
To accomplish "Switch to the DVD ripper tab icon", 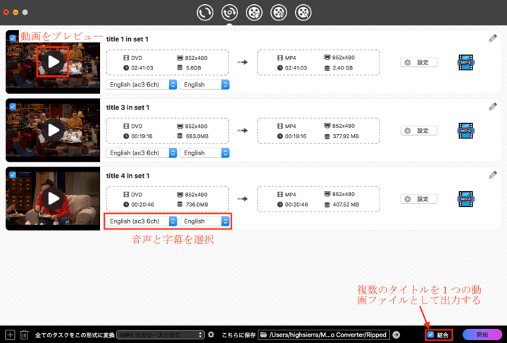I will pyautogui.click(x=230, y=12).
